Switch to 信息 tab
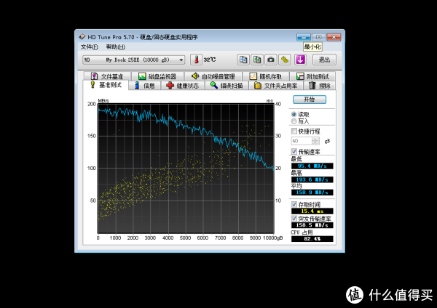Screen dimensions: 437x308 145,86
